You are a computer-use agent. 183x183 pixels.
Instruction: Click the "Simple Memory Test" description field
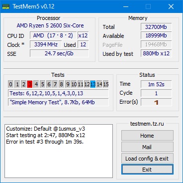tap(58, 102)
